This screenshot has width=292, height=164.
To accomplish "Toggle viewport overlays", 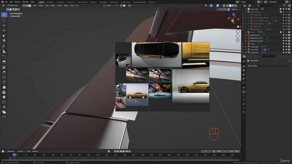I will coord(218,5).
